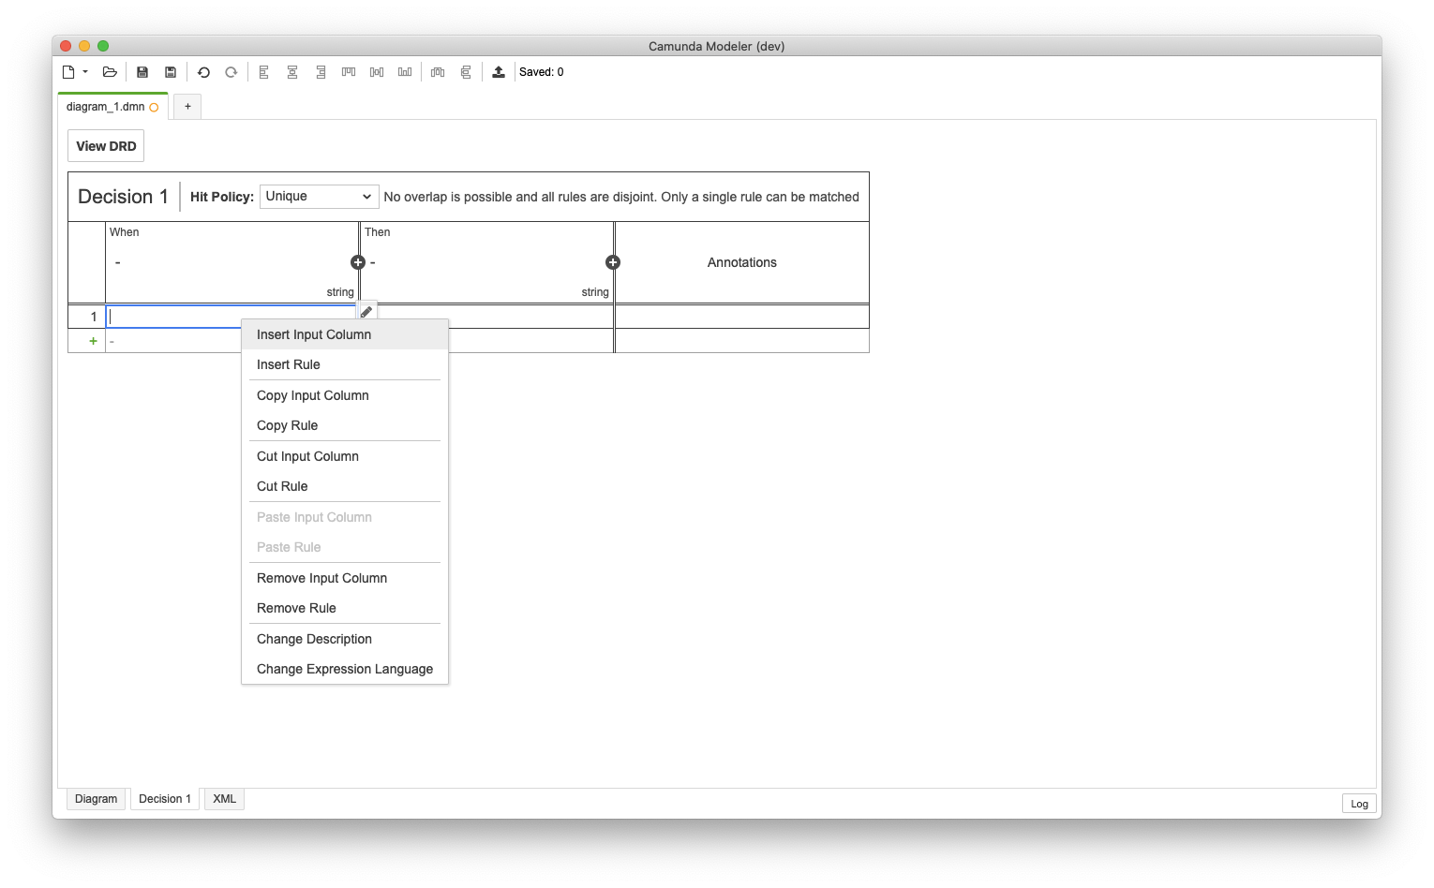Add a new input column via plus badge
The image size is (1434, 888).
pos(357,262)
